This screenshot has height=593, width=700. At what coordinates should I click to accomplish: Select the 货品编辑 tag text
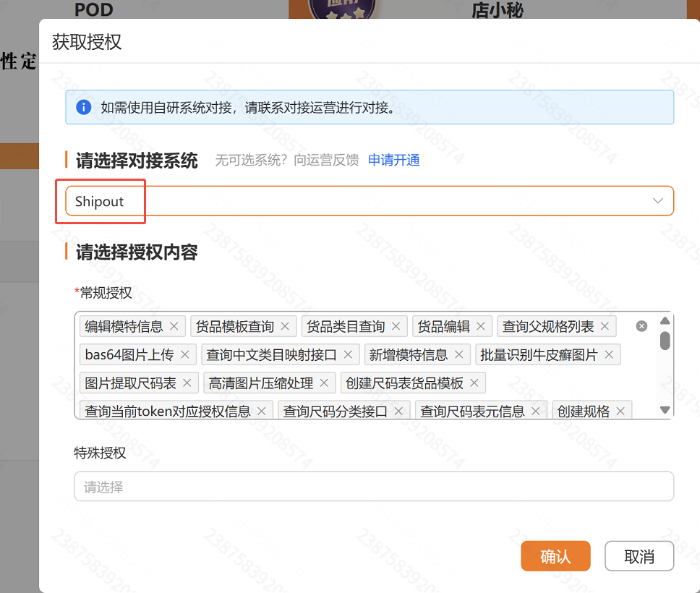(443, 326)
